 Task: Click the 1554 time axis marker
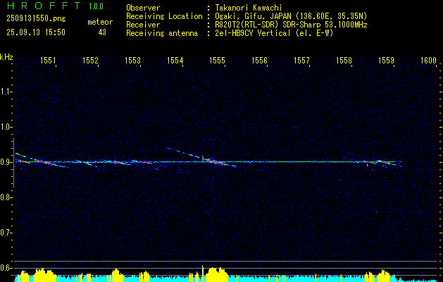click(x=175, y=61)
